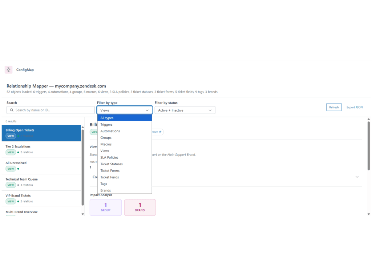Viewport: 372px width, 279px height.
Task: Click the search magnifier icon
Action: pos(12,110)
